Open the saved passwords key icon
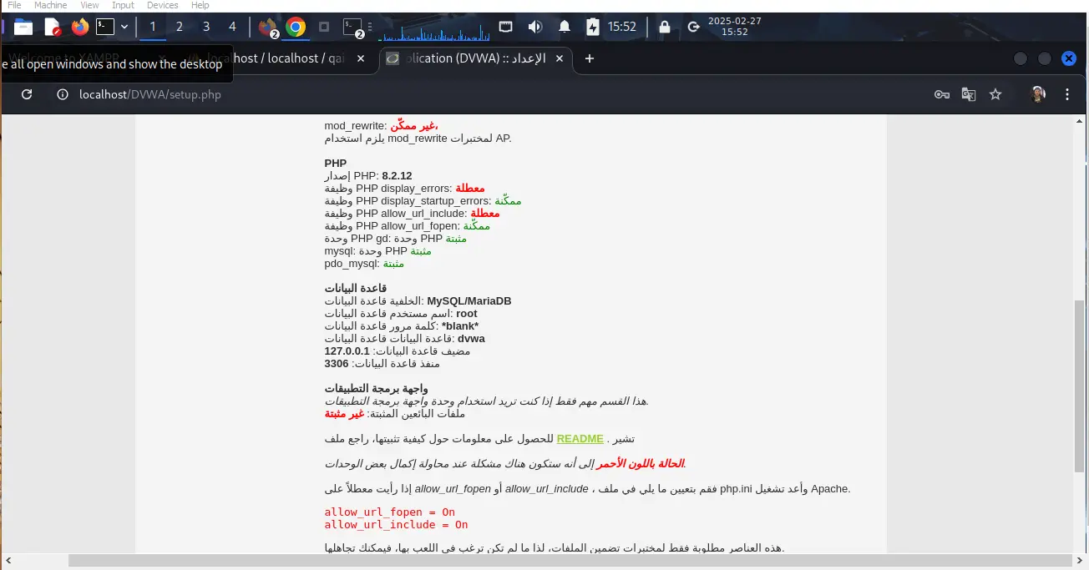 (x=942, y=94)
